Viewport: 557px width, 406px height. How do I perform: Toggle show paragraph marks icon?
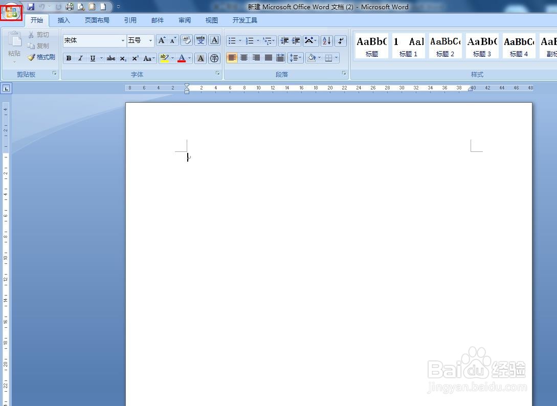click(x=341, y=41)
